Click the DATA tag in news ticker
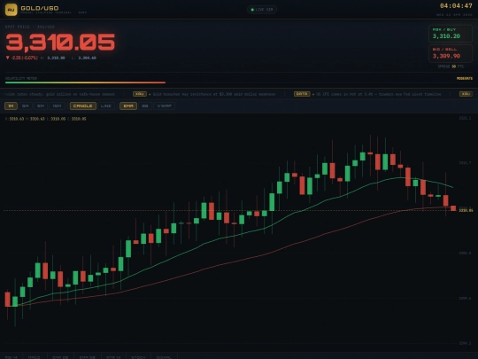This screenshot has height=359, width=478. (302, 94)
